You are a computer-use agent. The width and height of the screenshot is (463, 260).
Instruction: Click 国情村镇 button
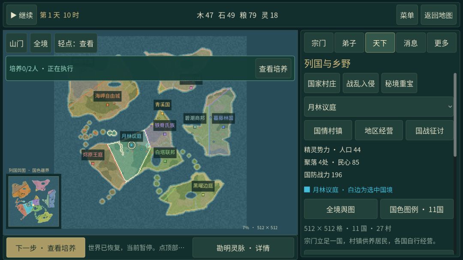(x=328, y=130)
